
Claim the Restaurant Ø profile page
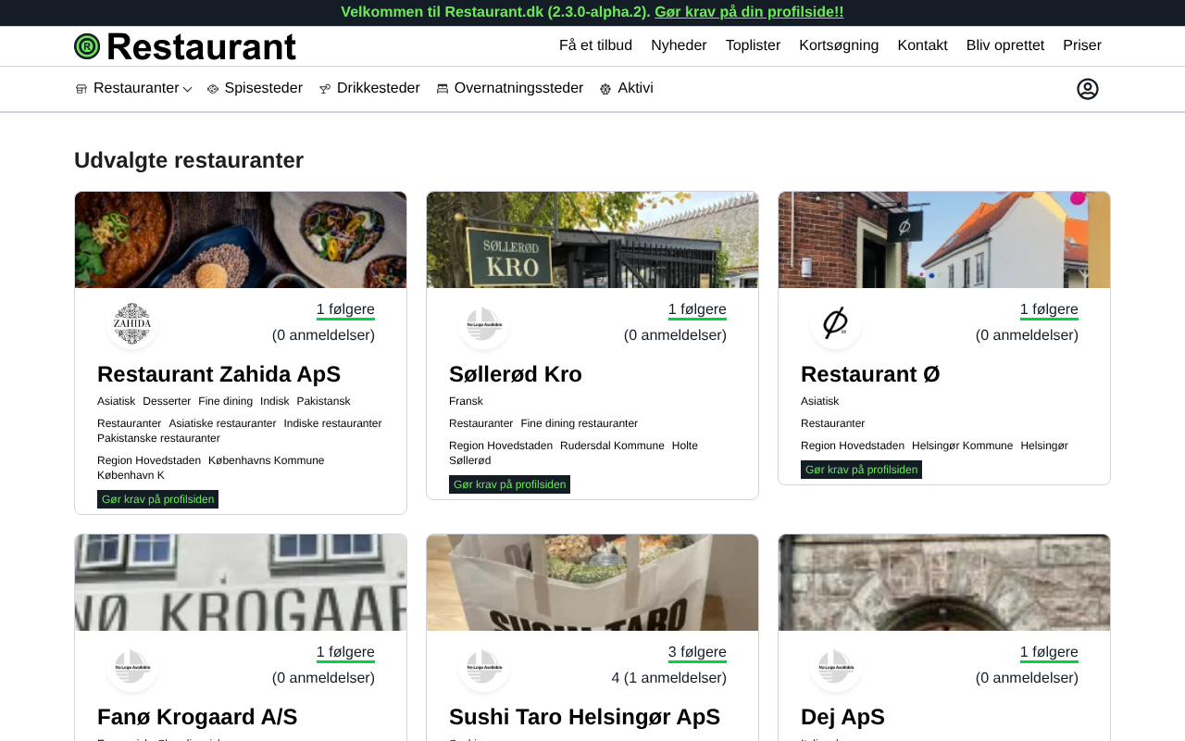pyautogui.click(x=861, y=470)
